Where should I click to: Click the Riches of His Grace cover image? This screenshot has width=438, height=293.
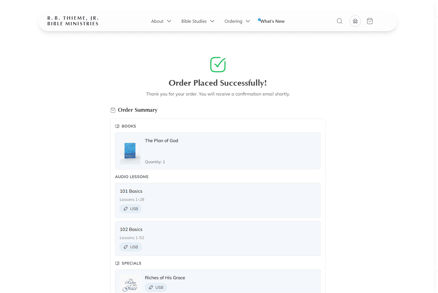(130, 283)
